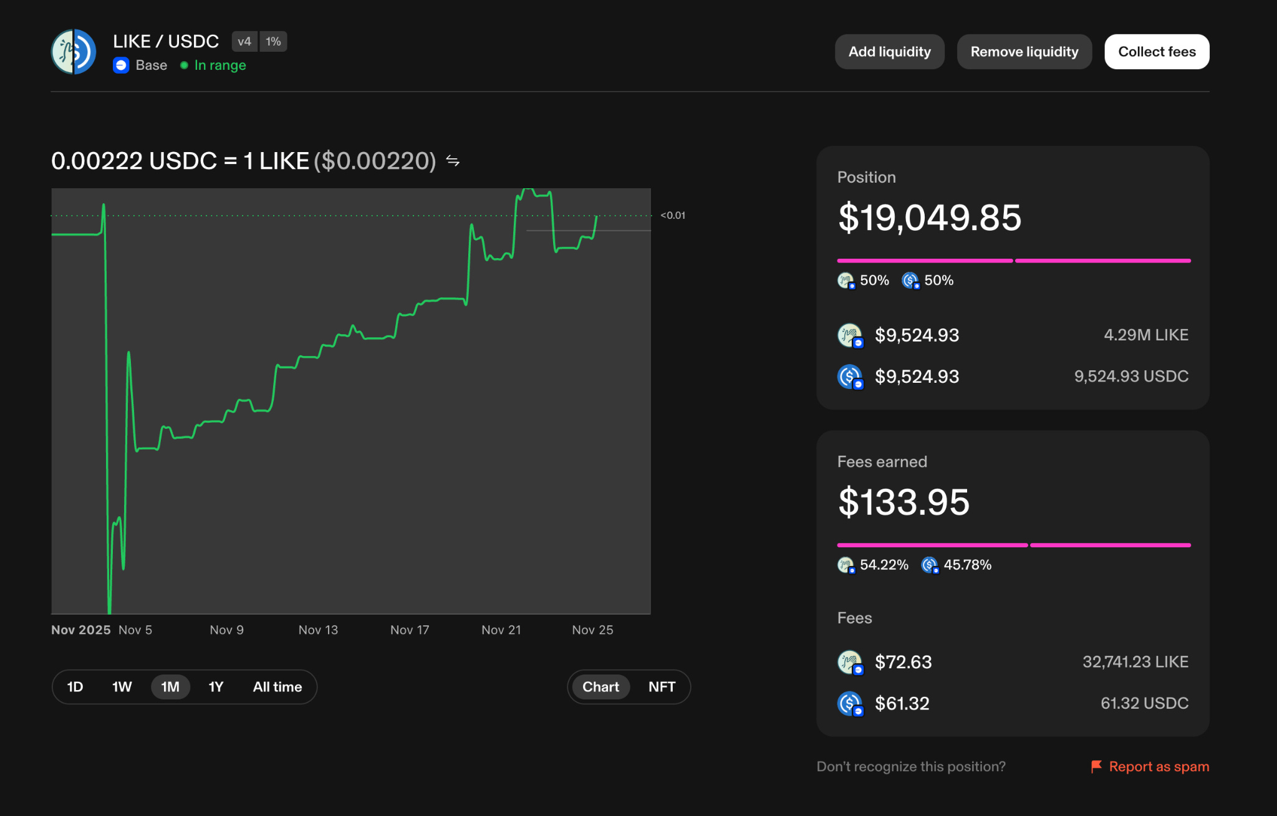Switch chart view to NFT
The width and height of the screenshot is (1277, 816).
pos(661,687)
